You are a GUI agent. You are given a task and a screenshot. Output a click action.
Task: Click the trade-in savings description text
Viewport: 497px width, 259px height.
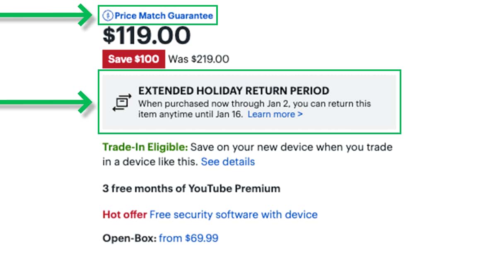coord(290,147)
